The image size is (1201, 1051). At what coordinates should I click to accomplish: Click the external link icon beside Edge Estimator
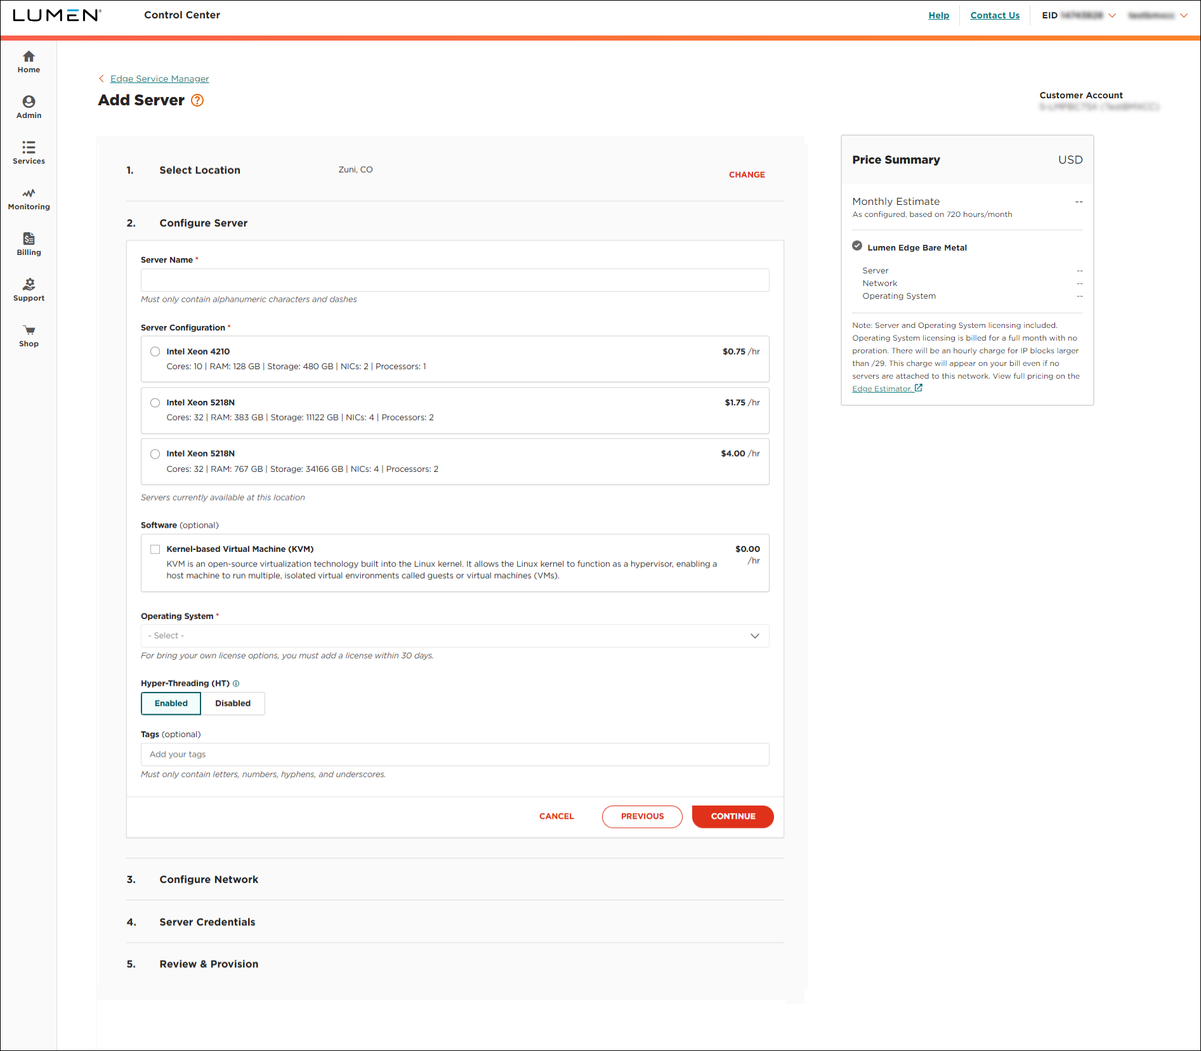918,388
